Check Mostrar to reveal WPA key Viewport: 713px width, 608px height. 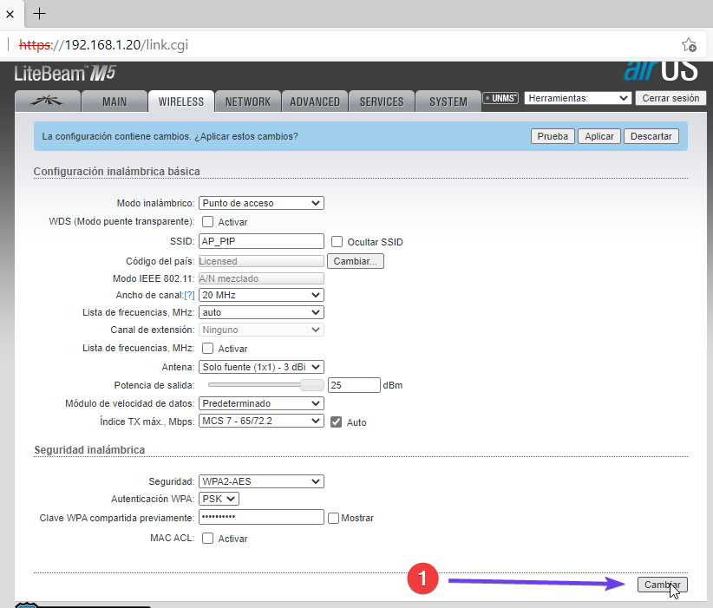[x=333, y=518]
